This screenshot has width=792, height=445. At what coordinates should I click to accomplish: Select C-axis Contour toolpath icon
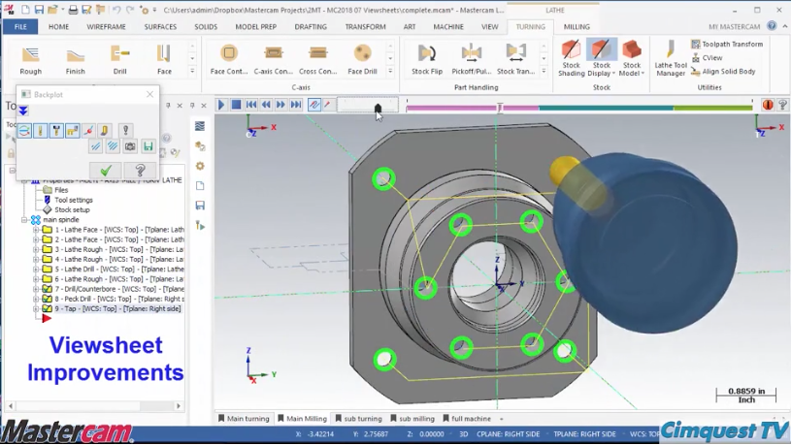[x=274, y=59]
